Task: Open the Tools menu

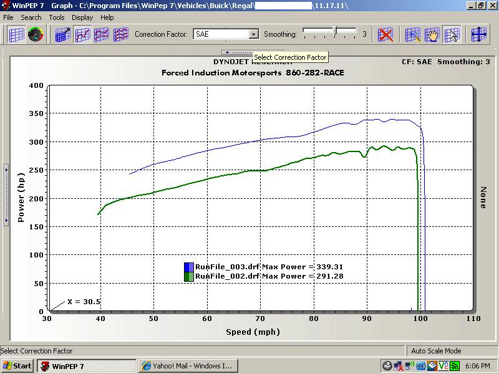Action: (x=56, y=17)
